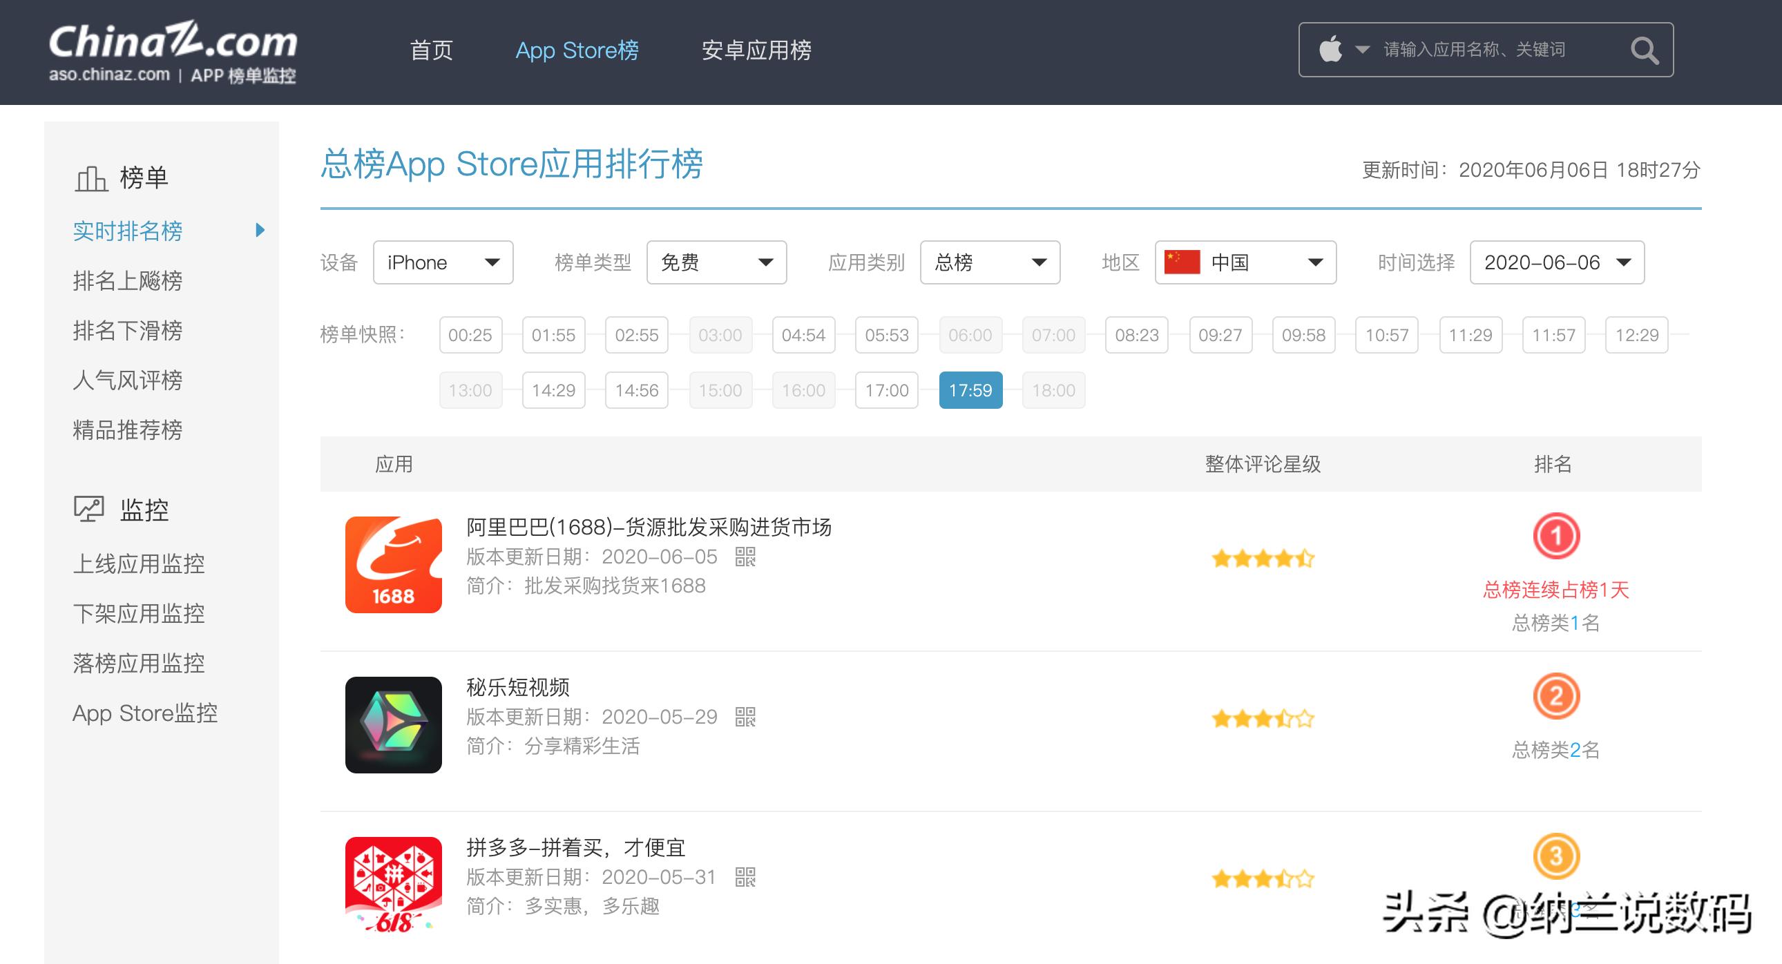This screenshot has height=964, width=1782.
Task: Open 上线应用监控 in sidebar
Action: [x=138, y=563]
